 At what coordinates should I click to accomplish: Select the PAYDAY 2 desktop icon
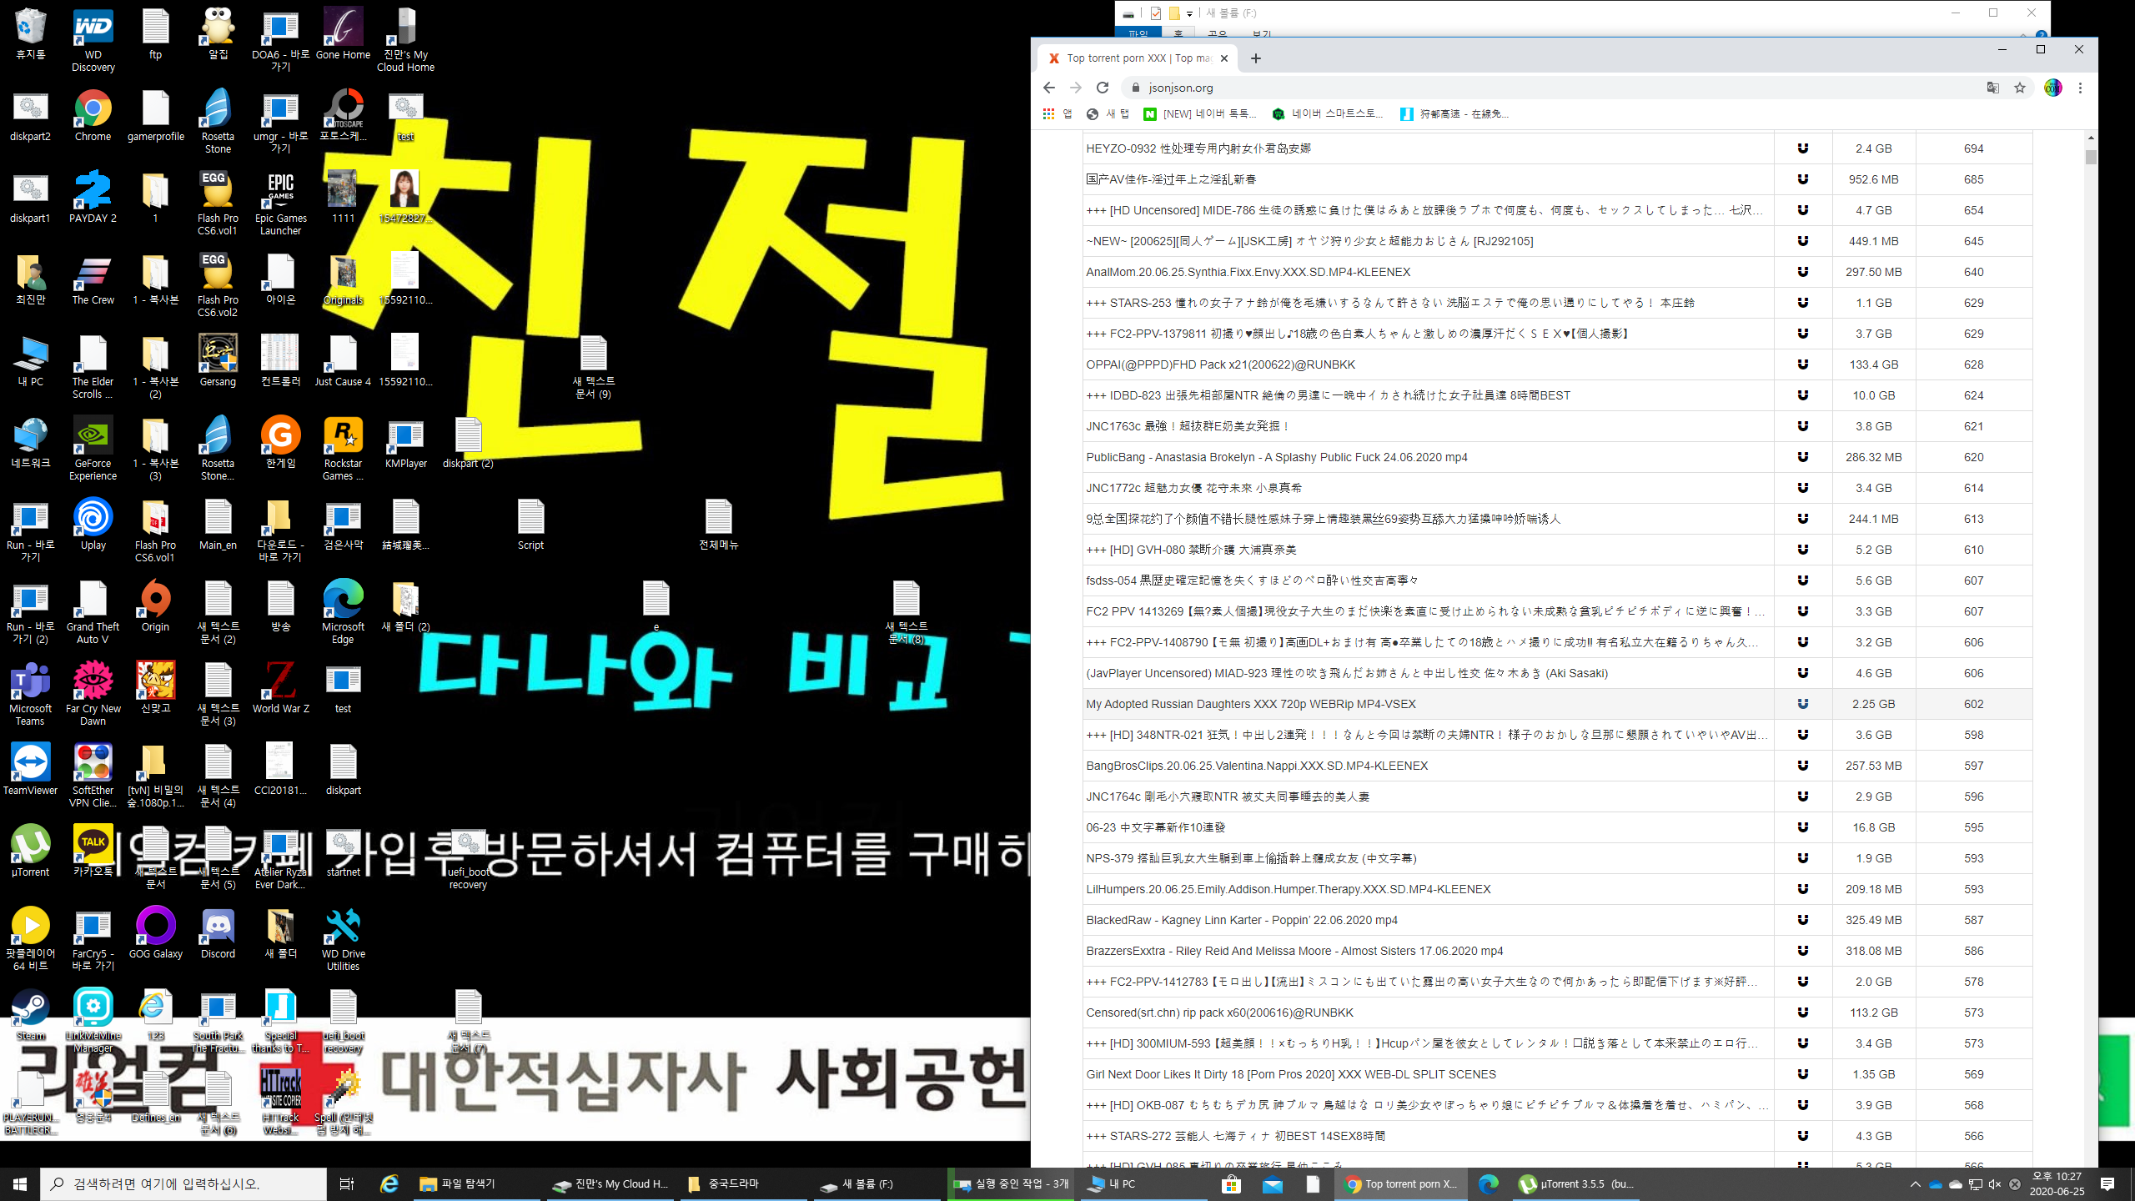click(93, 198)
